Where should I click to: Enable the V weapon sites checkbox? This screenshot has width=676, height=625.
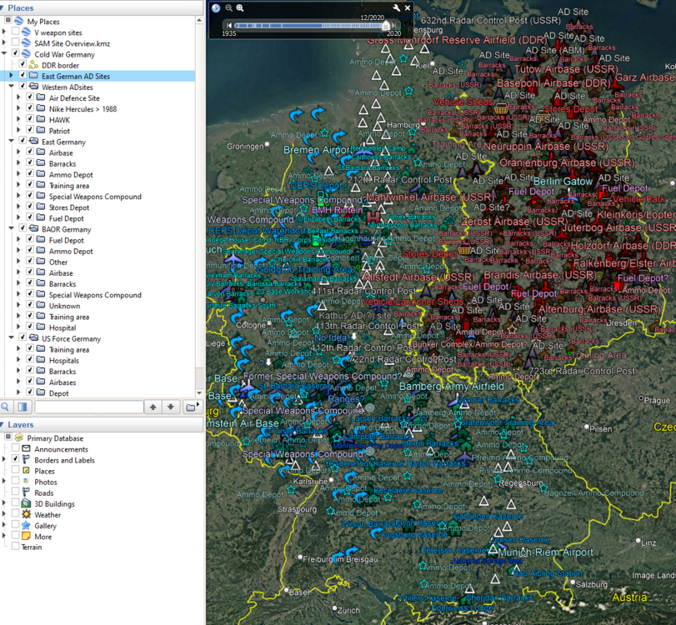15,32
